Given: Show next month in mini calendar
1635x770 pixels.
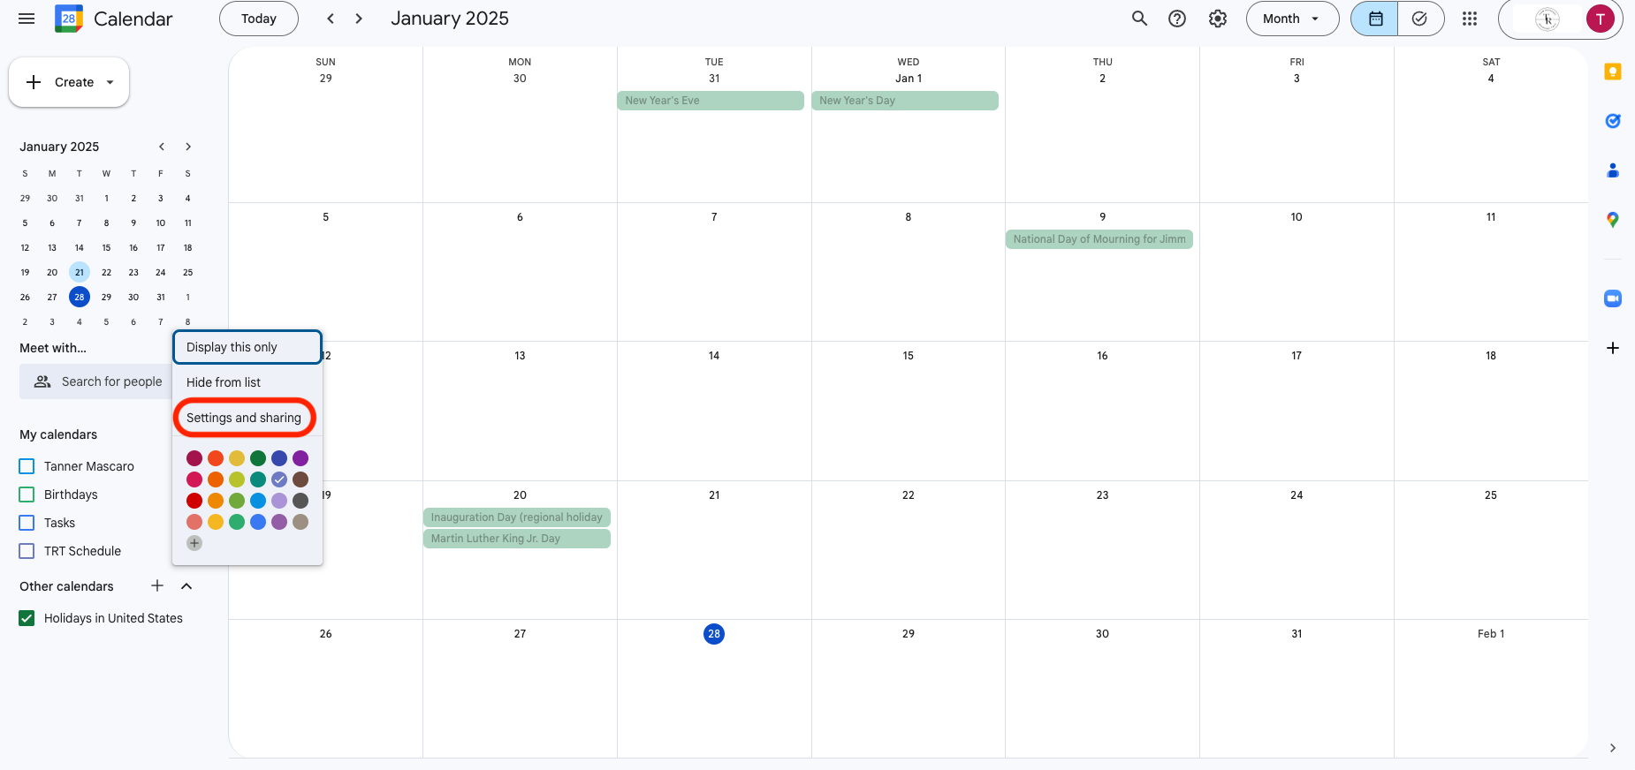Looking at the screenshot, I should click(188, 147).
